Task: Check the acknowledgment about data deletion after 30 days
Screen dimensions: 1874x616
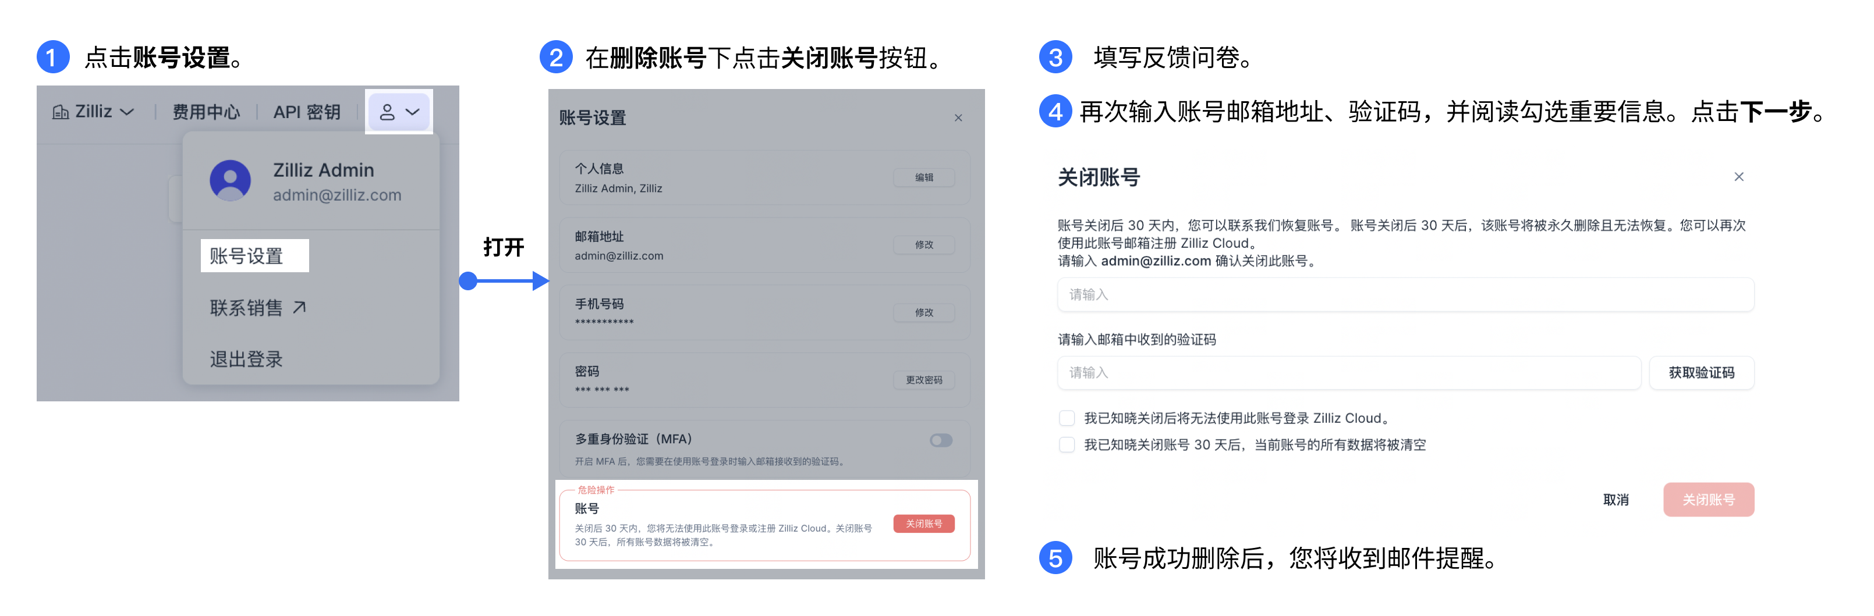Action: 1067,445
